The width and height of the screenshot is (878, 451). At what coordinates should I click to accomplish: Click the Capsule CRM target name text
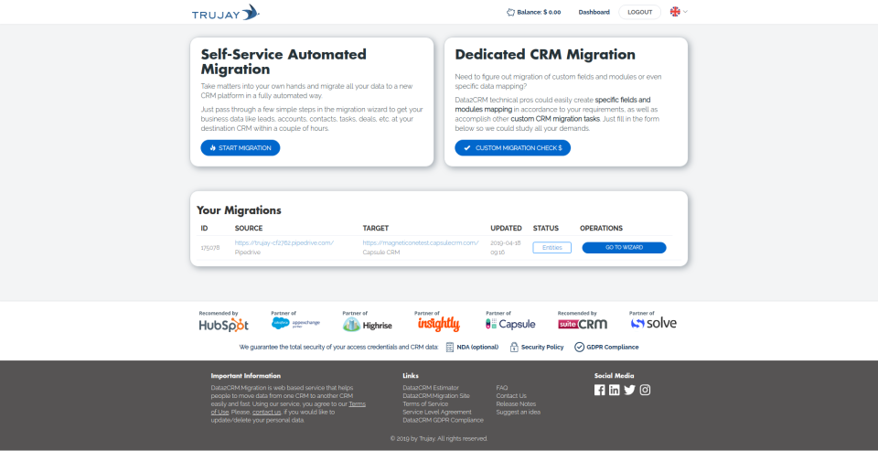(x=380, y=252)
